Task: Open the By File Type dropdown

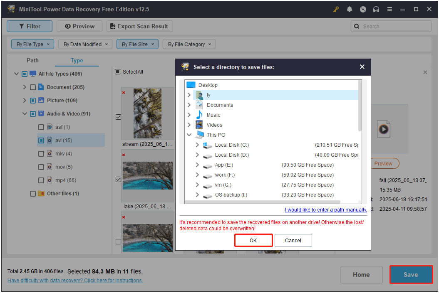Action: (33, 44)
